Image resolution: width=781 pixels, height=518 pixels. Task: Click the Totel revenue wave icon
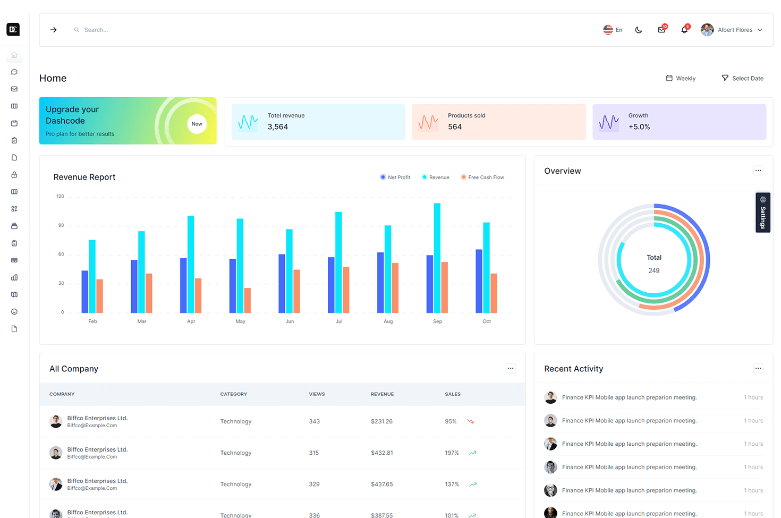pyautogui.click(x=248, y=122)
